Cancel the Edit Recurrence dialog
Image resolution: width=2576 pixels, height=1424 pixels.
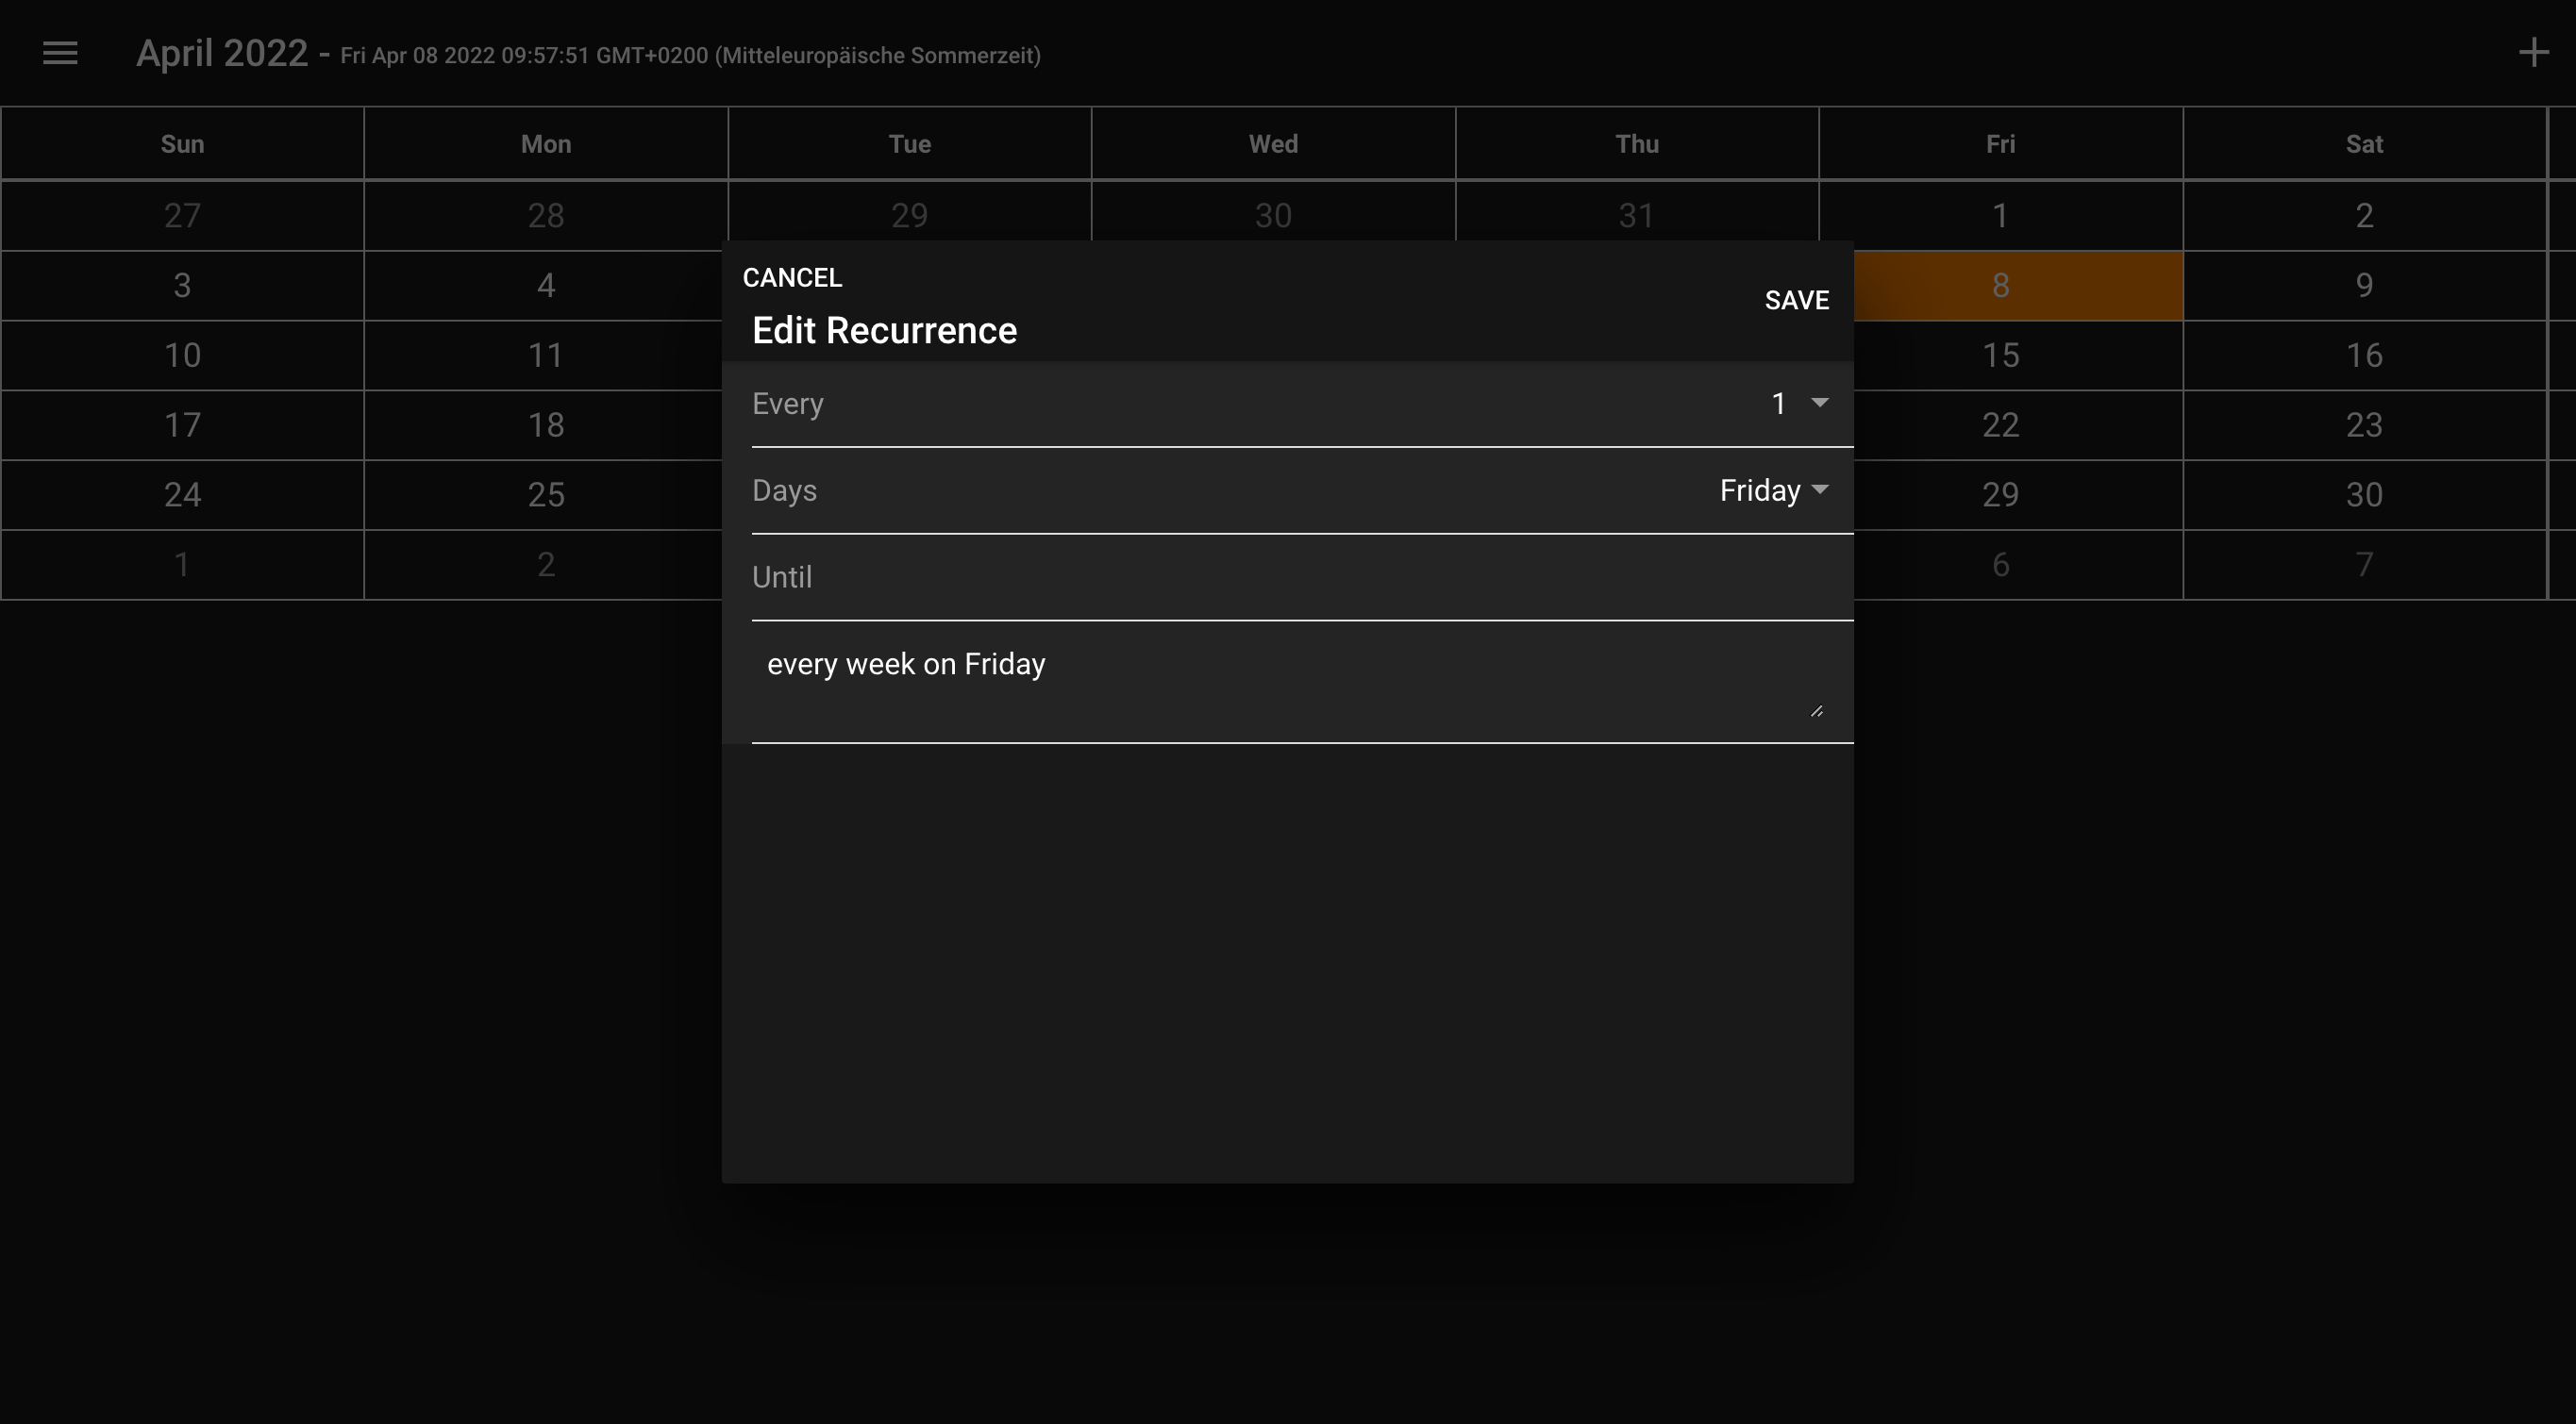[x=792, y=278]
